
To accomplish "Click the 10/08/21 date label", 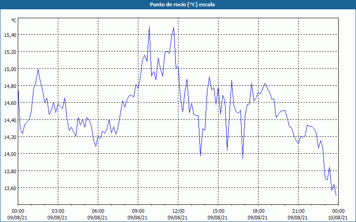I will point(338,218).
